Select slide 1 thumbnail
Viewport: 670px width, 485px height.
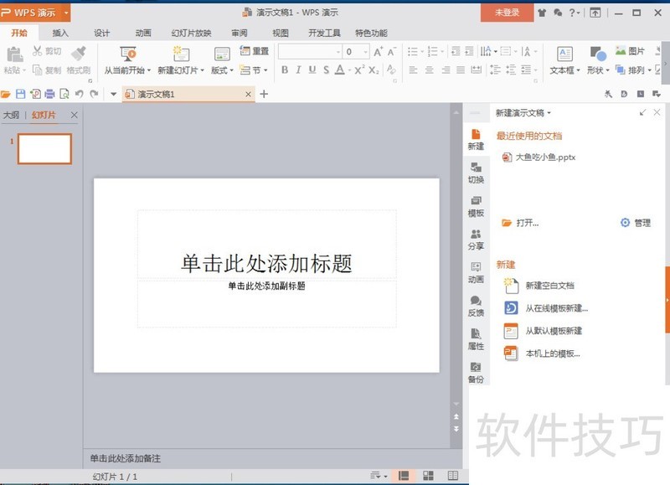[44, 149]
